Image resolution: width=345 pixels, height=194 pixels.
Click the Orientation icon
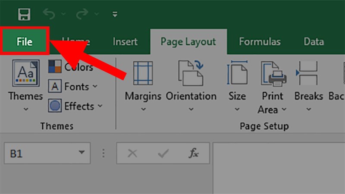point(191,74)
